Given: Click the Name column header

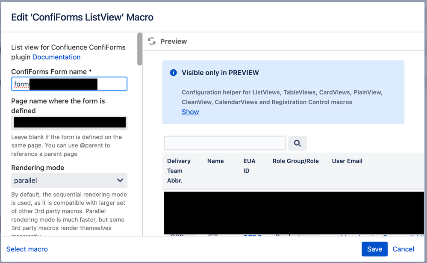Looking at the screenshot, I should [x=215, y=161].
